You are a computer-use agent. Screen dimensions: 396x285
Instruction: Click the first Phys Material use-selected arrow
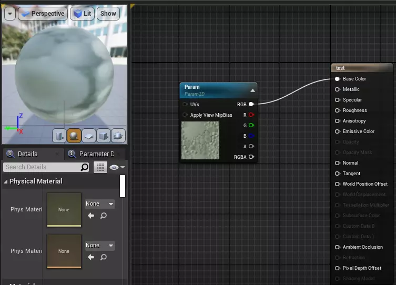click(x=91, y=215)
